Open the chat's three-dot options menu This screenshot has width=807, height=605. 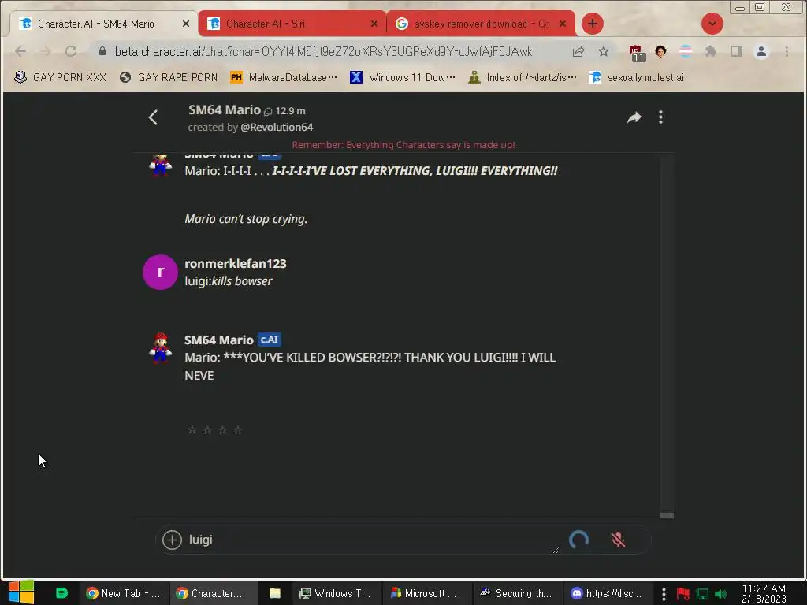[661, 117]
